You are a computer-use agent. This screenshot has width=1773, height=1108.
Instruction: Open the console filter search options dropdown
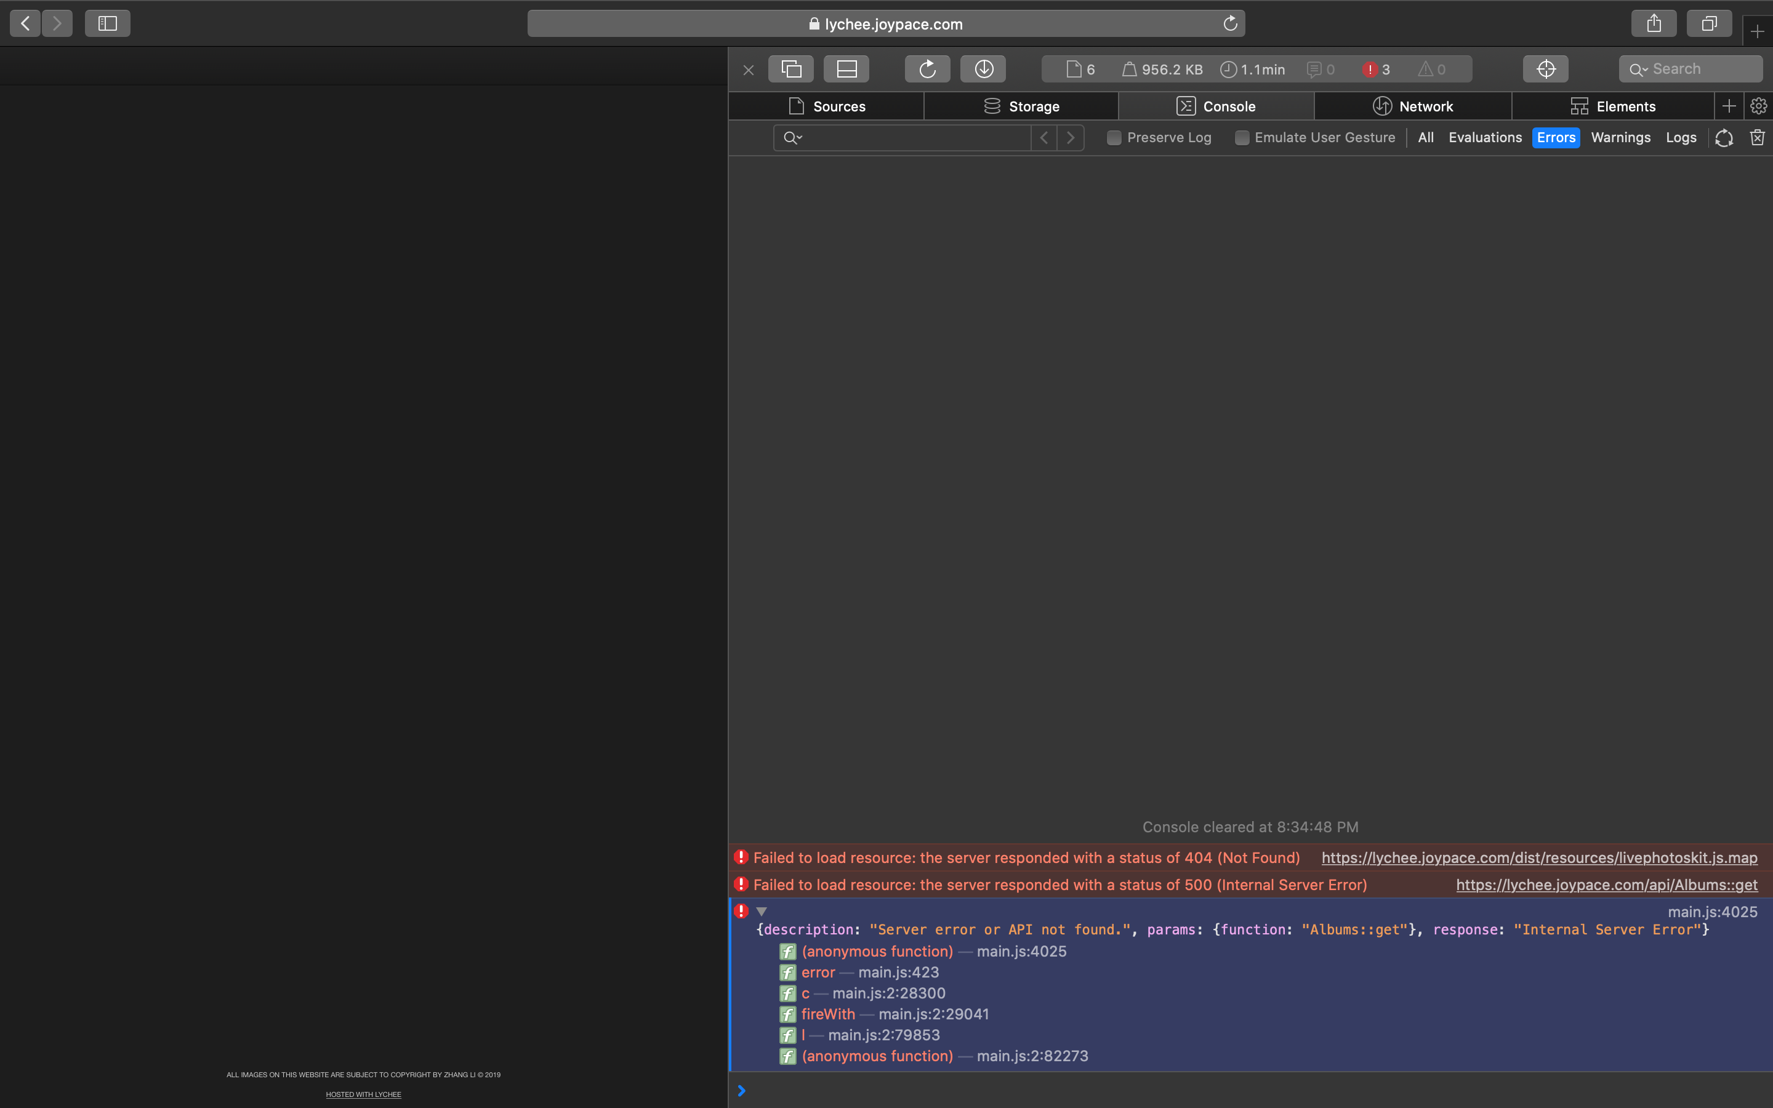click(793, 138)
